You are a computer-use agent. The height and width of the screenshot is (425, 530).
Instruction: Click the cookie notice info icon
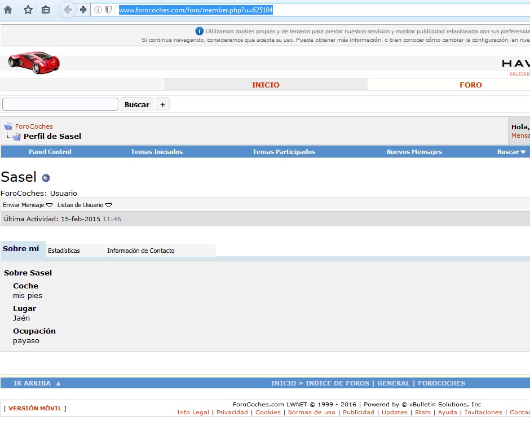[x=200, y=31]
